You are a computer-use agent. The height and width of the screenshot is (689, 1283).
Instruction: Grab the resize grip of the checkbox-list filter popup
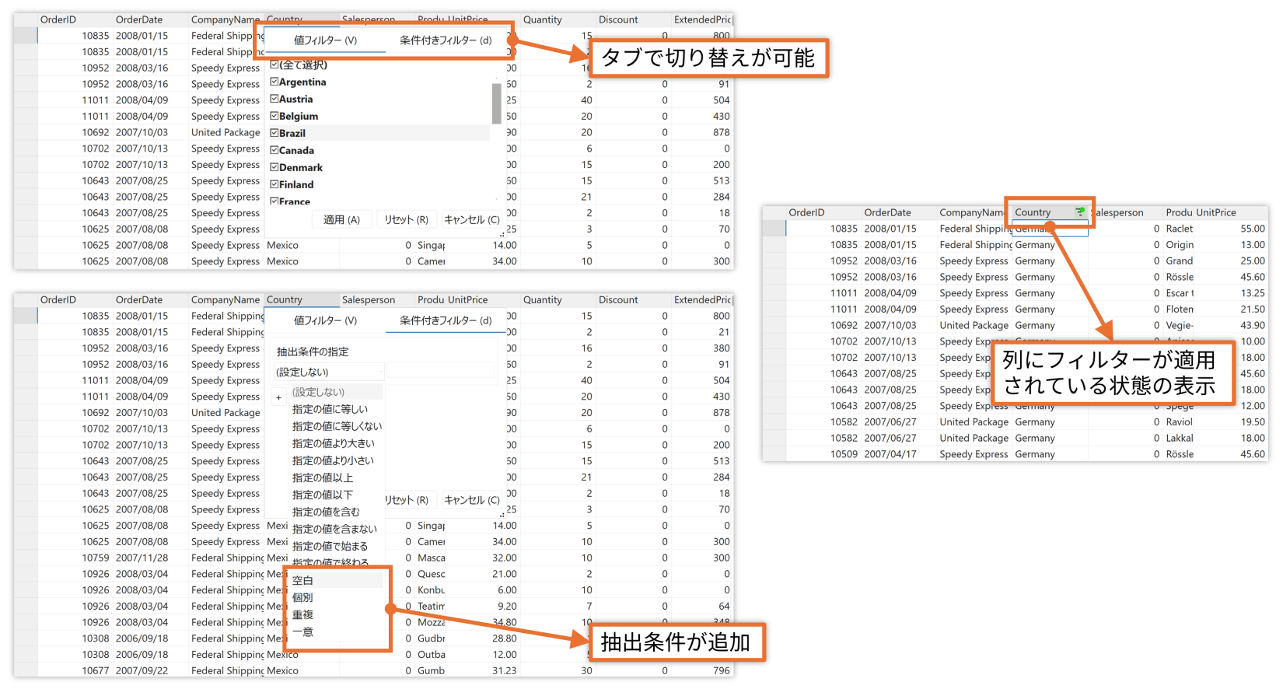502,233
